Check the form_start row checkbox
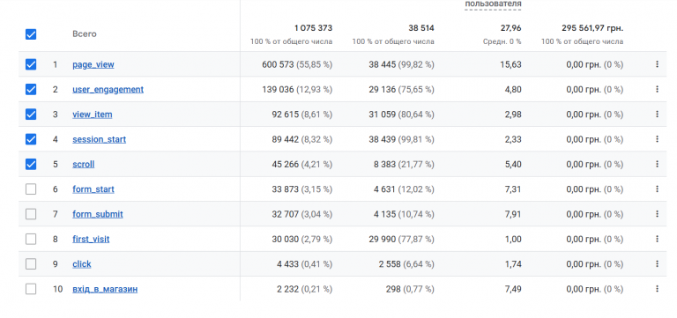This screenshot has height=318, width=677. pos(31,189)
